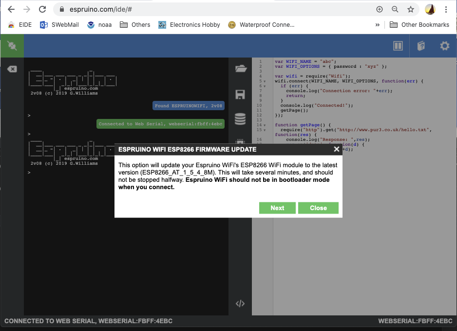Open the help book icon

[421, 46]
